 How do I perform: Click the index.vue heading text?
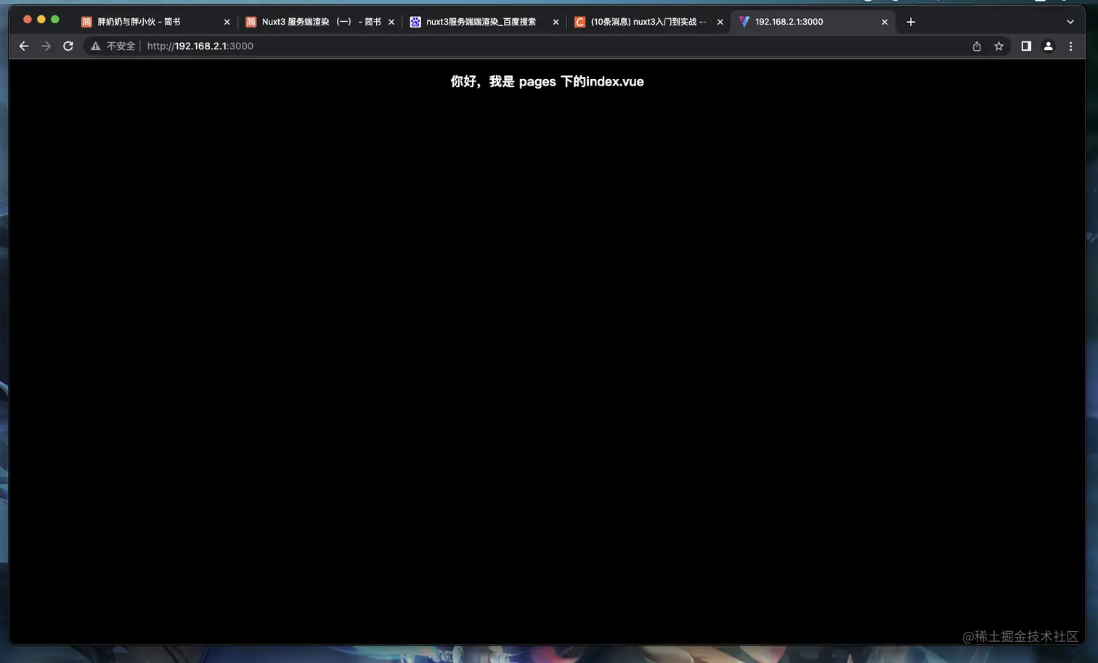[x=547, y=81]
